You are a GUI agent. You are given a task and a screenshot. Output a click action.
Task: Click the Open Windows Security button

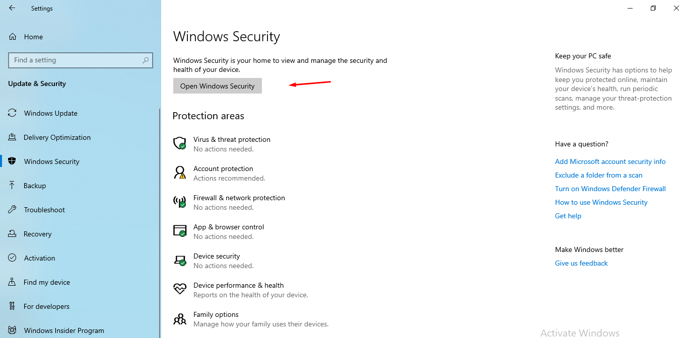click(x=218, y=86)
